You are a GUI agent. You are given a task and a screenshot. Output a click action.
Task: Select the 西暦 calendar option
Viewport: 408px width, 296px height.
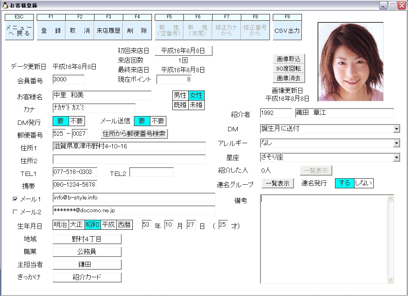[124, 225]
